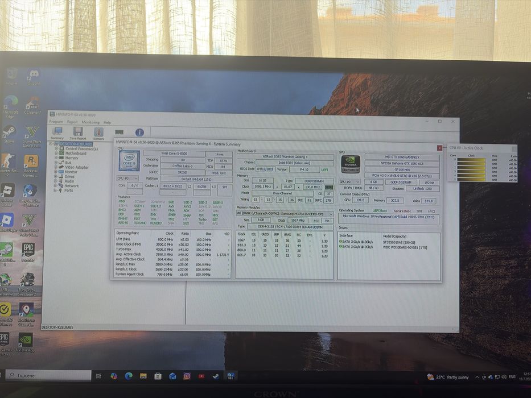531x398 pixels.
Task: Select the Audio tree item
Action: [x=69, y=181]
